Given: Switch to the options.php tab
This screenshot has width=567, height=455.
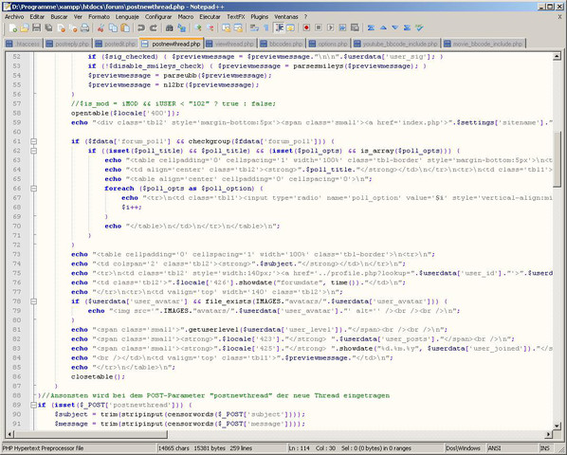Looking at the screenshot, I should pos(329,44).
